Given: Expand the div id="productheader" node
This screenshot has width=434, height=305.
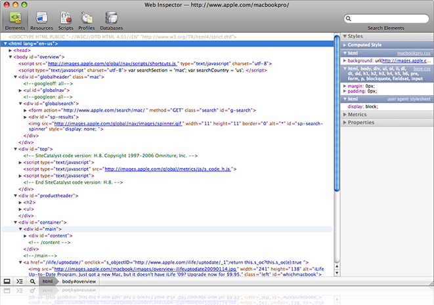Looking at the screenshot, I should point(16,196).
